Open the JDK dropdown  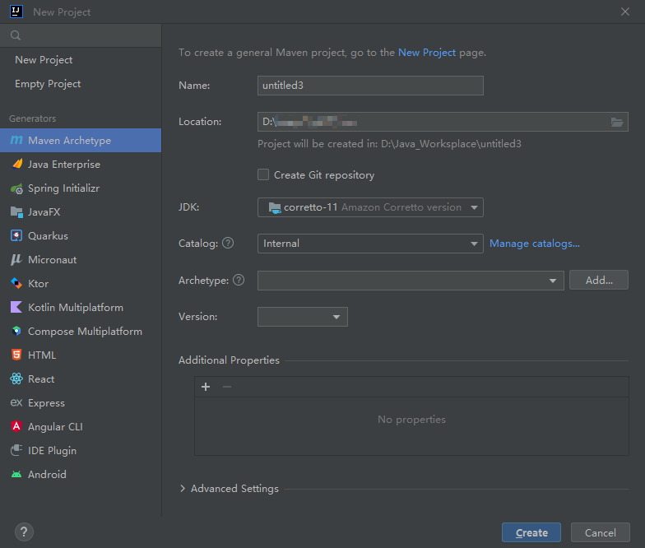click(x=370, y=207)
